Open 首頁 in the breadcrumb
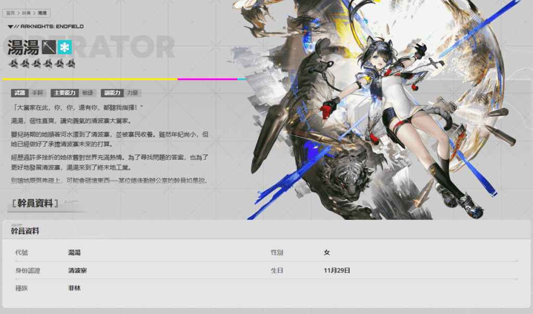This screenshot has width=533, height=314. click(x=10, y=13)
